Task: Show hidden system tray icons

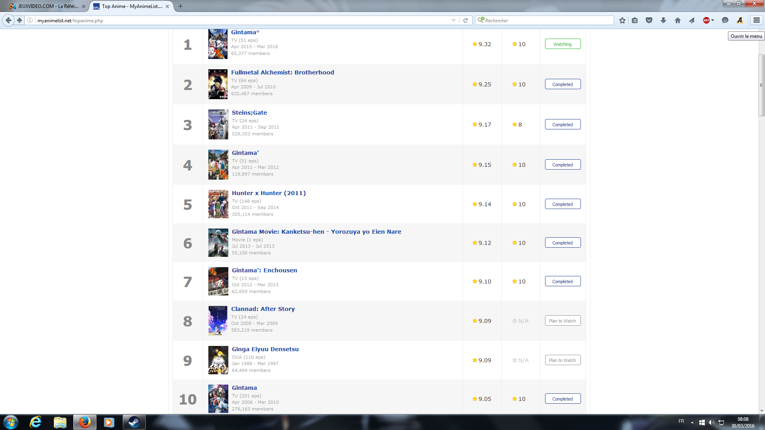Action: click(x=692, y=422)
